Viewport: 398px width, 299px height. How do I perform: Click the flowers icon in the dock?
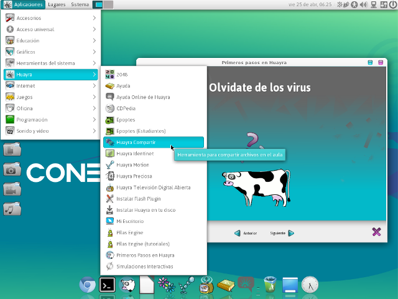pos(166,285)
